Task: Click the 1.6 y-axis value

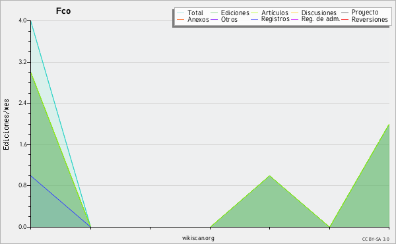Action: [x=22, y=144]
